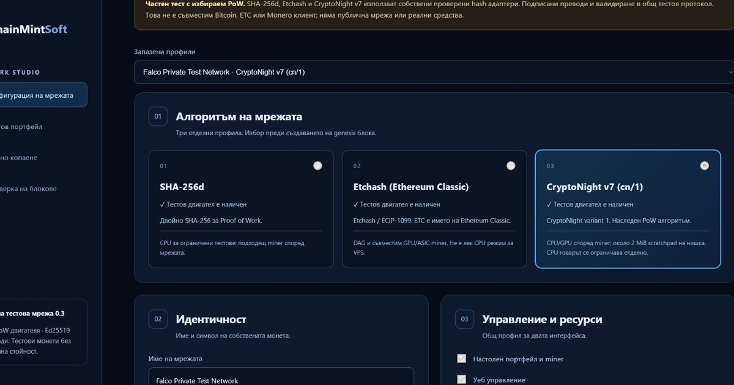734x385 pixels.
Task: Toggle the desktop wallet and miner checkbox
Action: click(x=461, y=359)
